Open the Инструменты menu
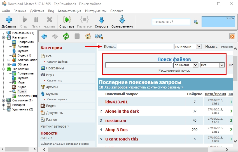The width and height of the screenshot is (238, 152). pyautogui.click(x=96, y=11)
